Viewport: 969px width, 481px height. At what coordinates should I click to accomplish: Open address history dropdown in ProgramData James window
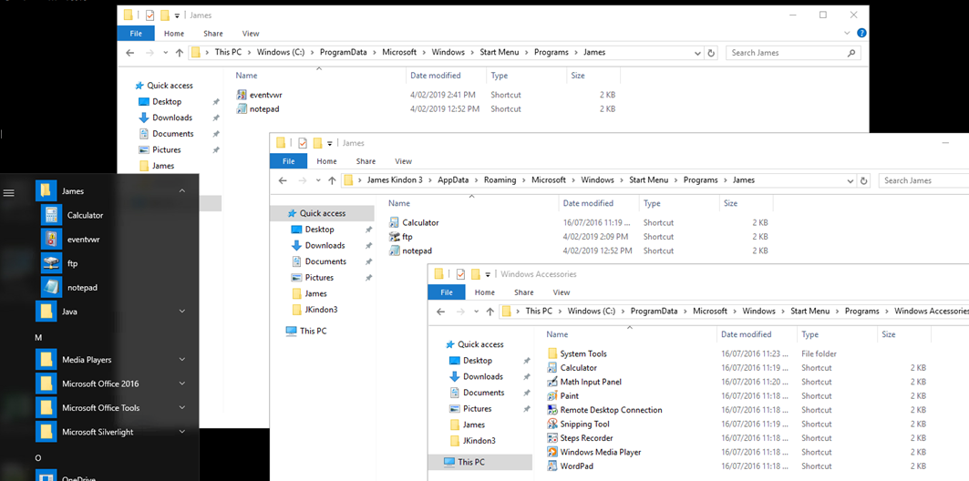click(x=697, y=53)
